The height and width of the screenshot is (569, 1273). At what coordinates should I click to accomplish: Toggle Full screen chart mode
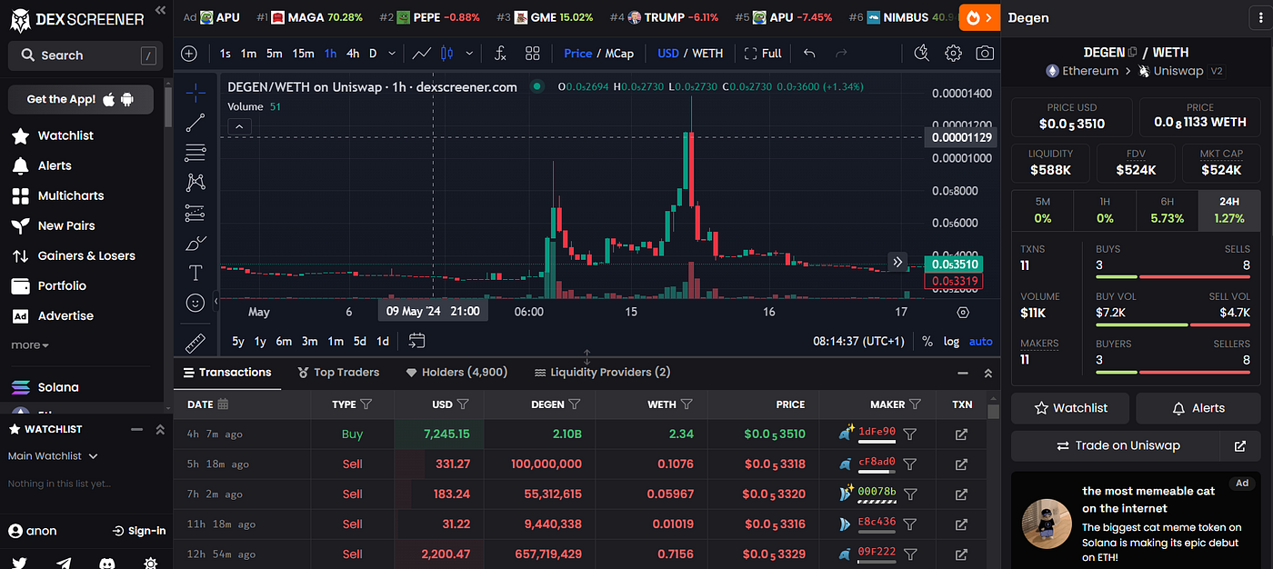pos(763,54)
